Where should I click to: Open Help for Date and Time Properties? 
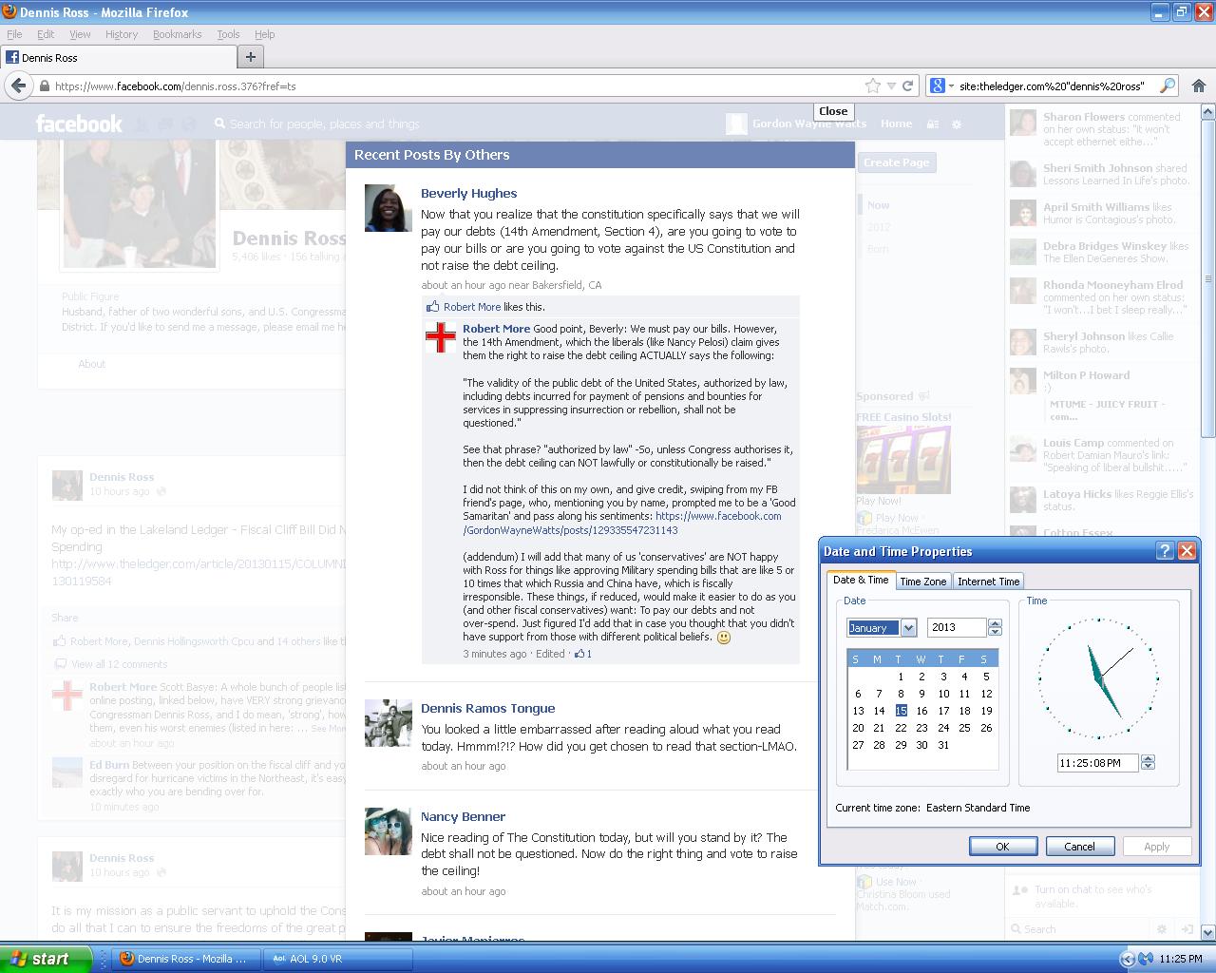[1166, 551]
